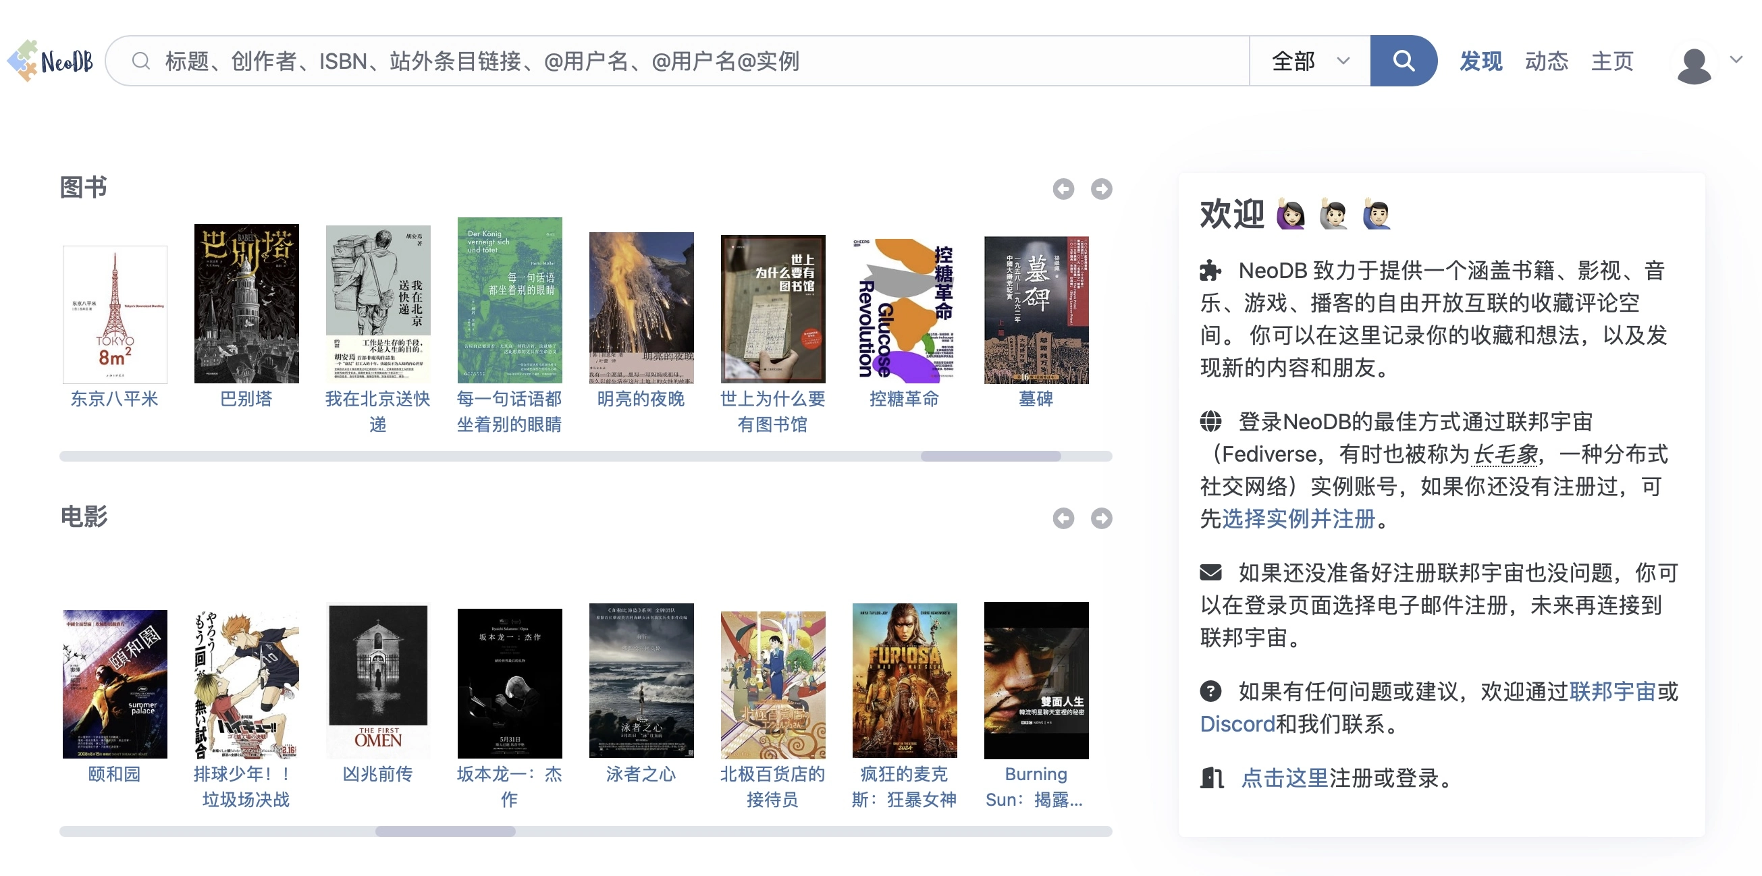
Task: Open the 坂本龙一：杰作 movie poster
Action: [x=510, y=683]
